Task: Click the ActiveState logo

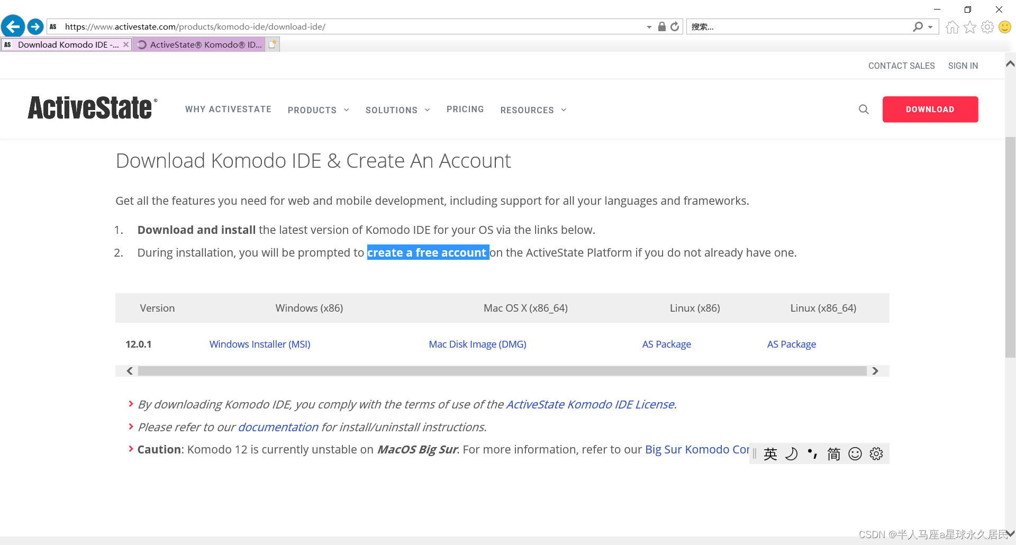Action: (92, 108)
